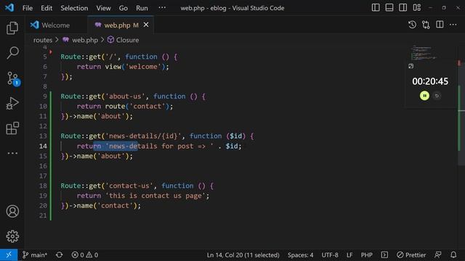Open the Extensions view

pos(12,128)
